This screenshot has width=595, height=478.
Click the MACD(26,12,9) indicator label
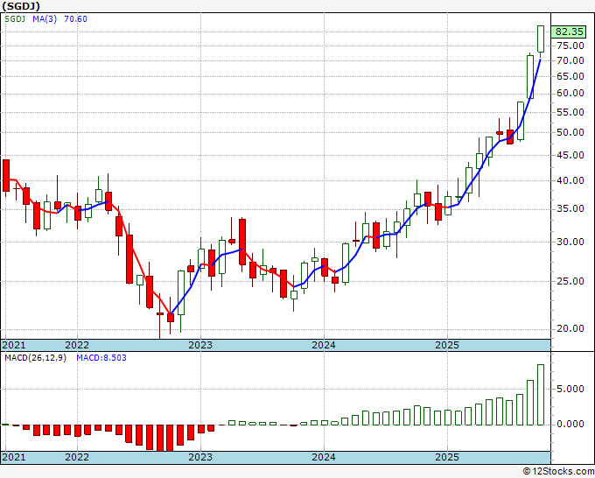tap(35, 358)
